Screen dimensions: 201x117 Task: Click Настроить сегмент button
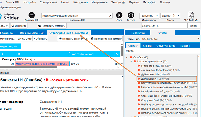52,26
